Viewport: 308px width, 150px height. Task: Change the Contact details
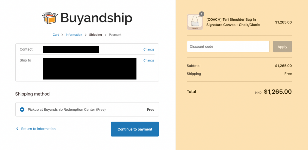[149, 49]
